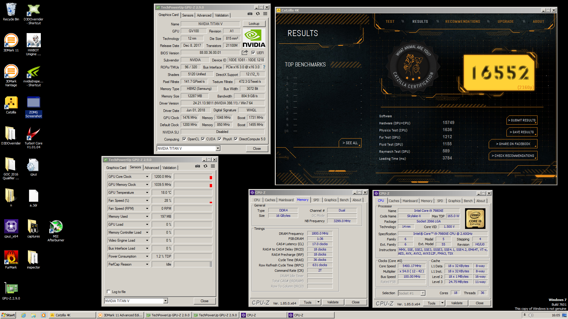Open hamburger menu in top GPU-Z window
Screen dimensions: 568x319
265,14
